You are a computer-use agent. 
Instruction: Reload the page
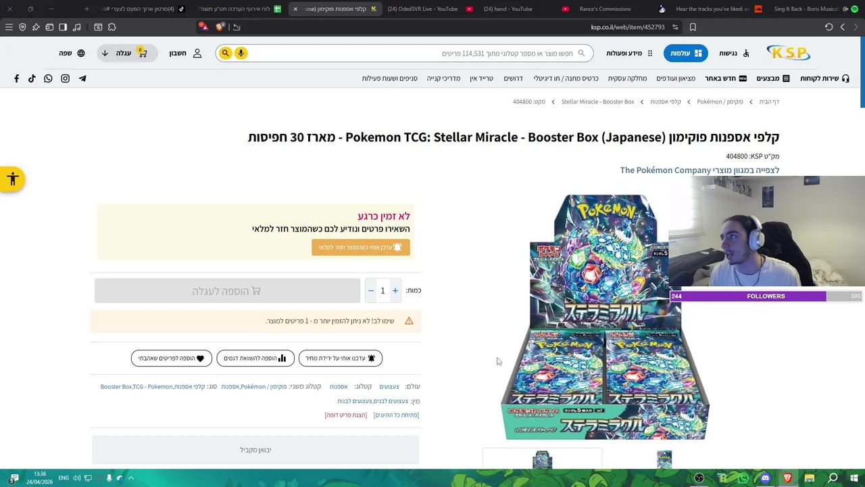coord(829,27)
